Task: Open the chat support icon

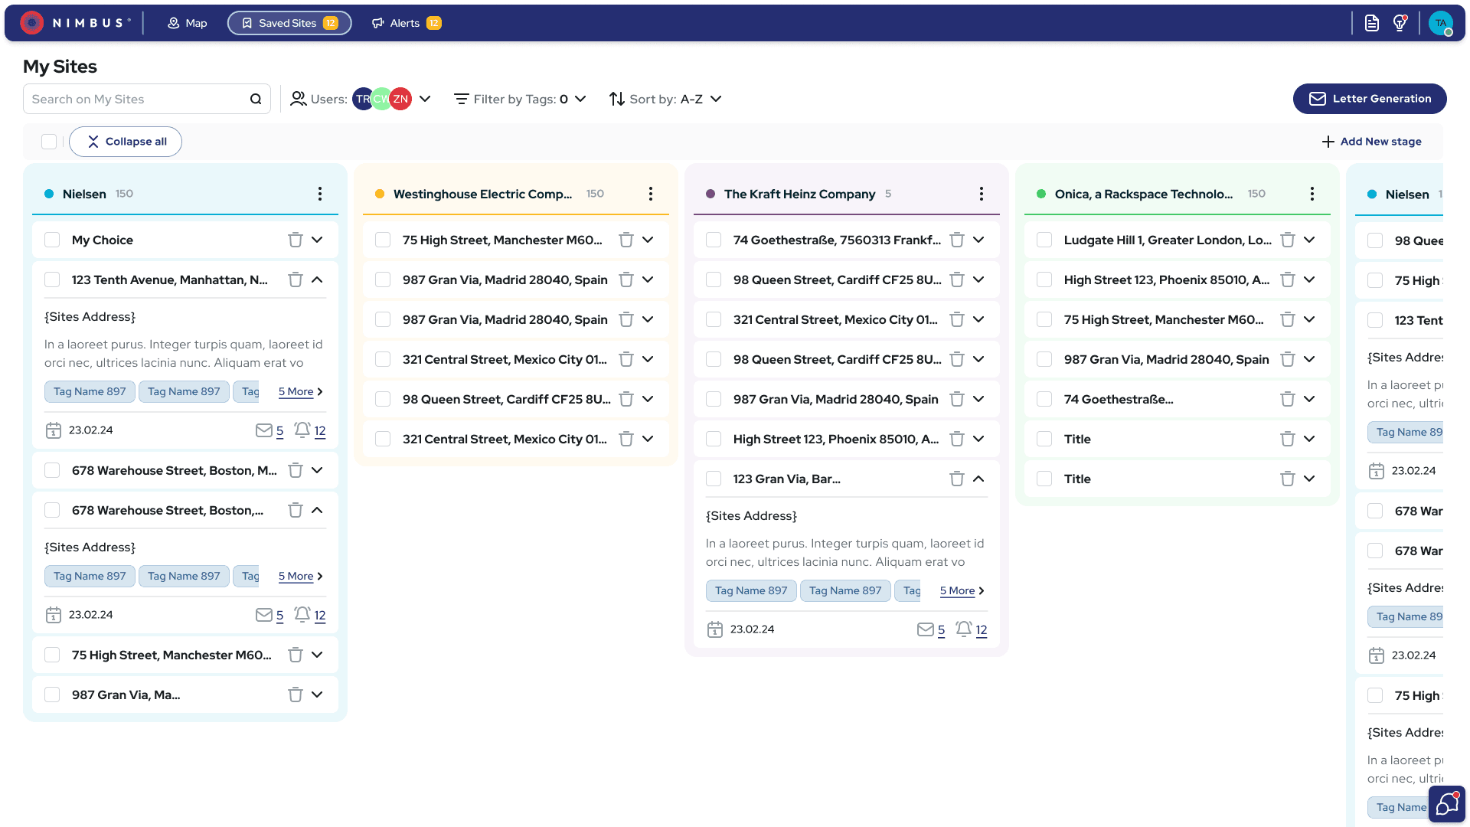Action: [x=1446, y=804]
